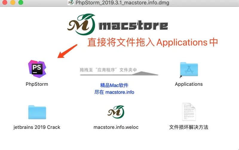Select the PhpStorm application icon
The image size is (239, 150).
[x=37, y=69]
